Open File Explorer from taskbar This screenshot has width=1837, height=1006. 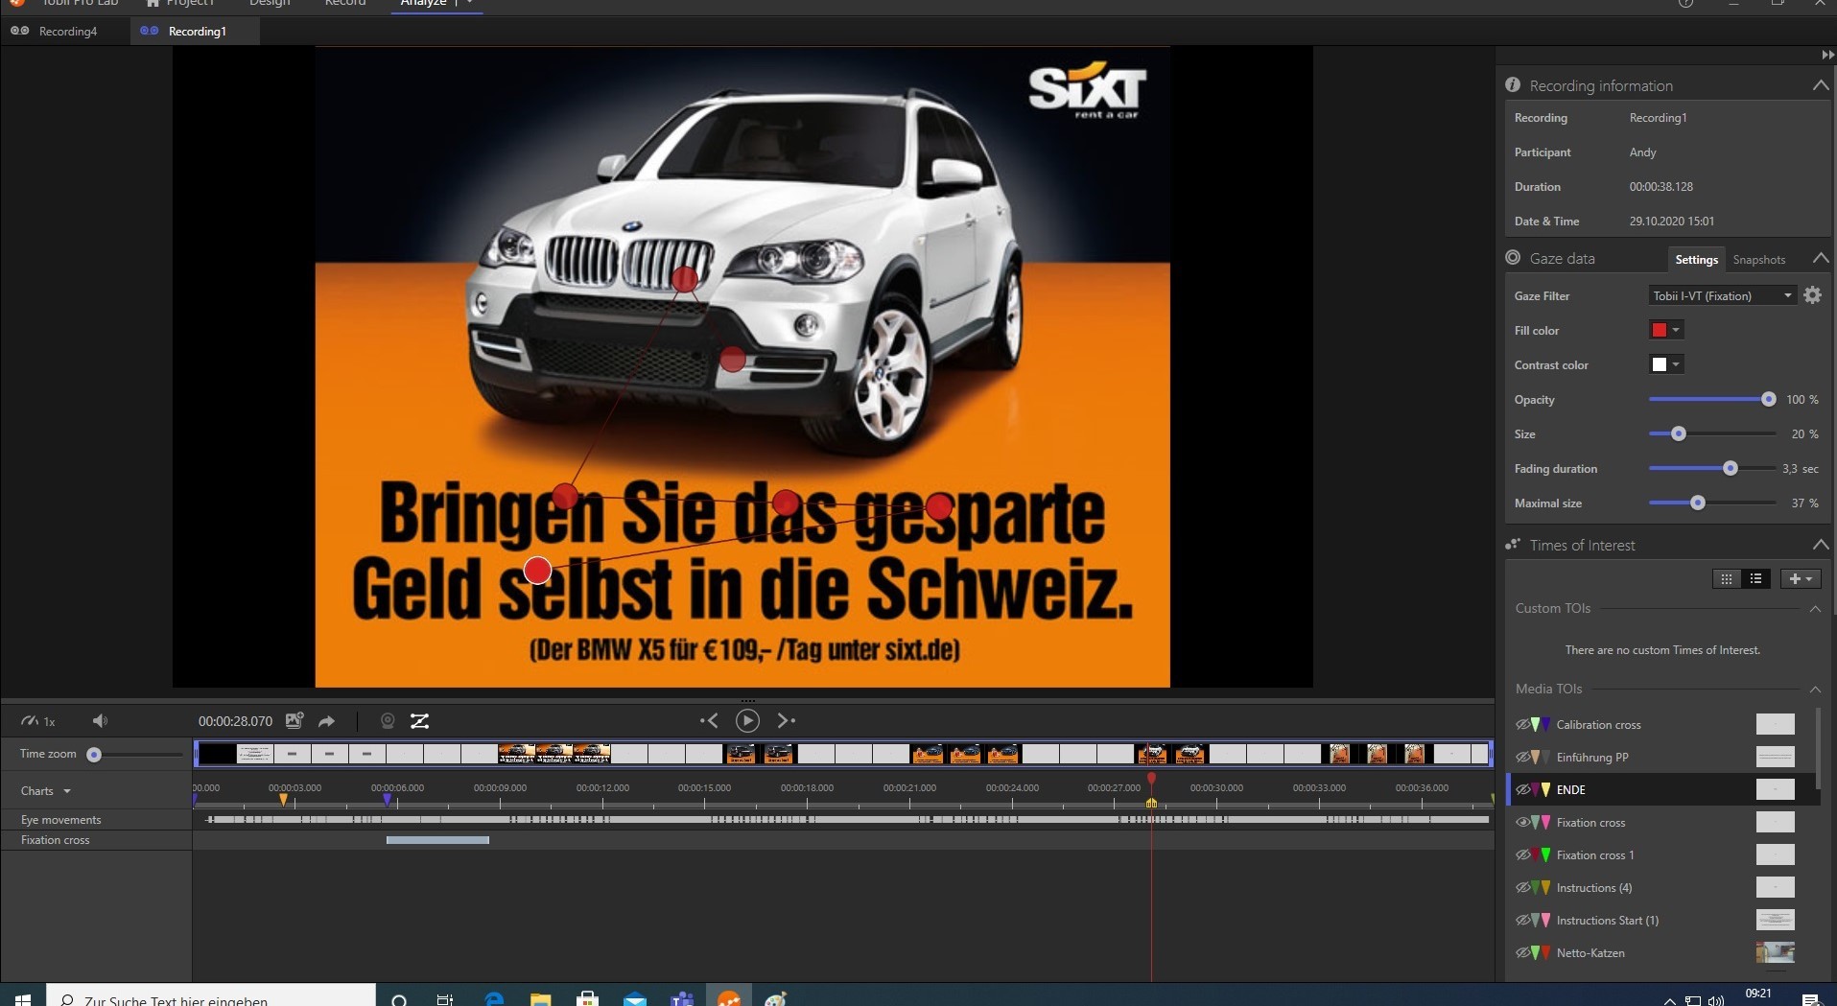pos(541,999)
